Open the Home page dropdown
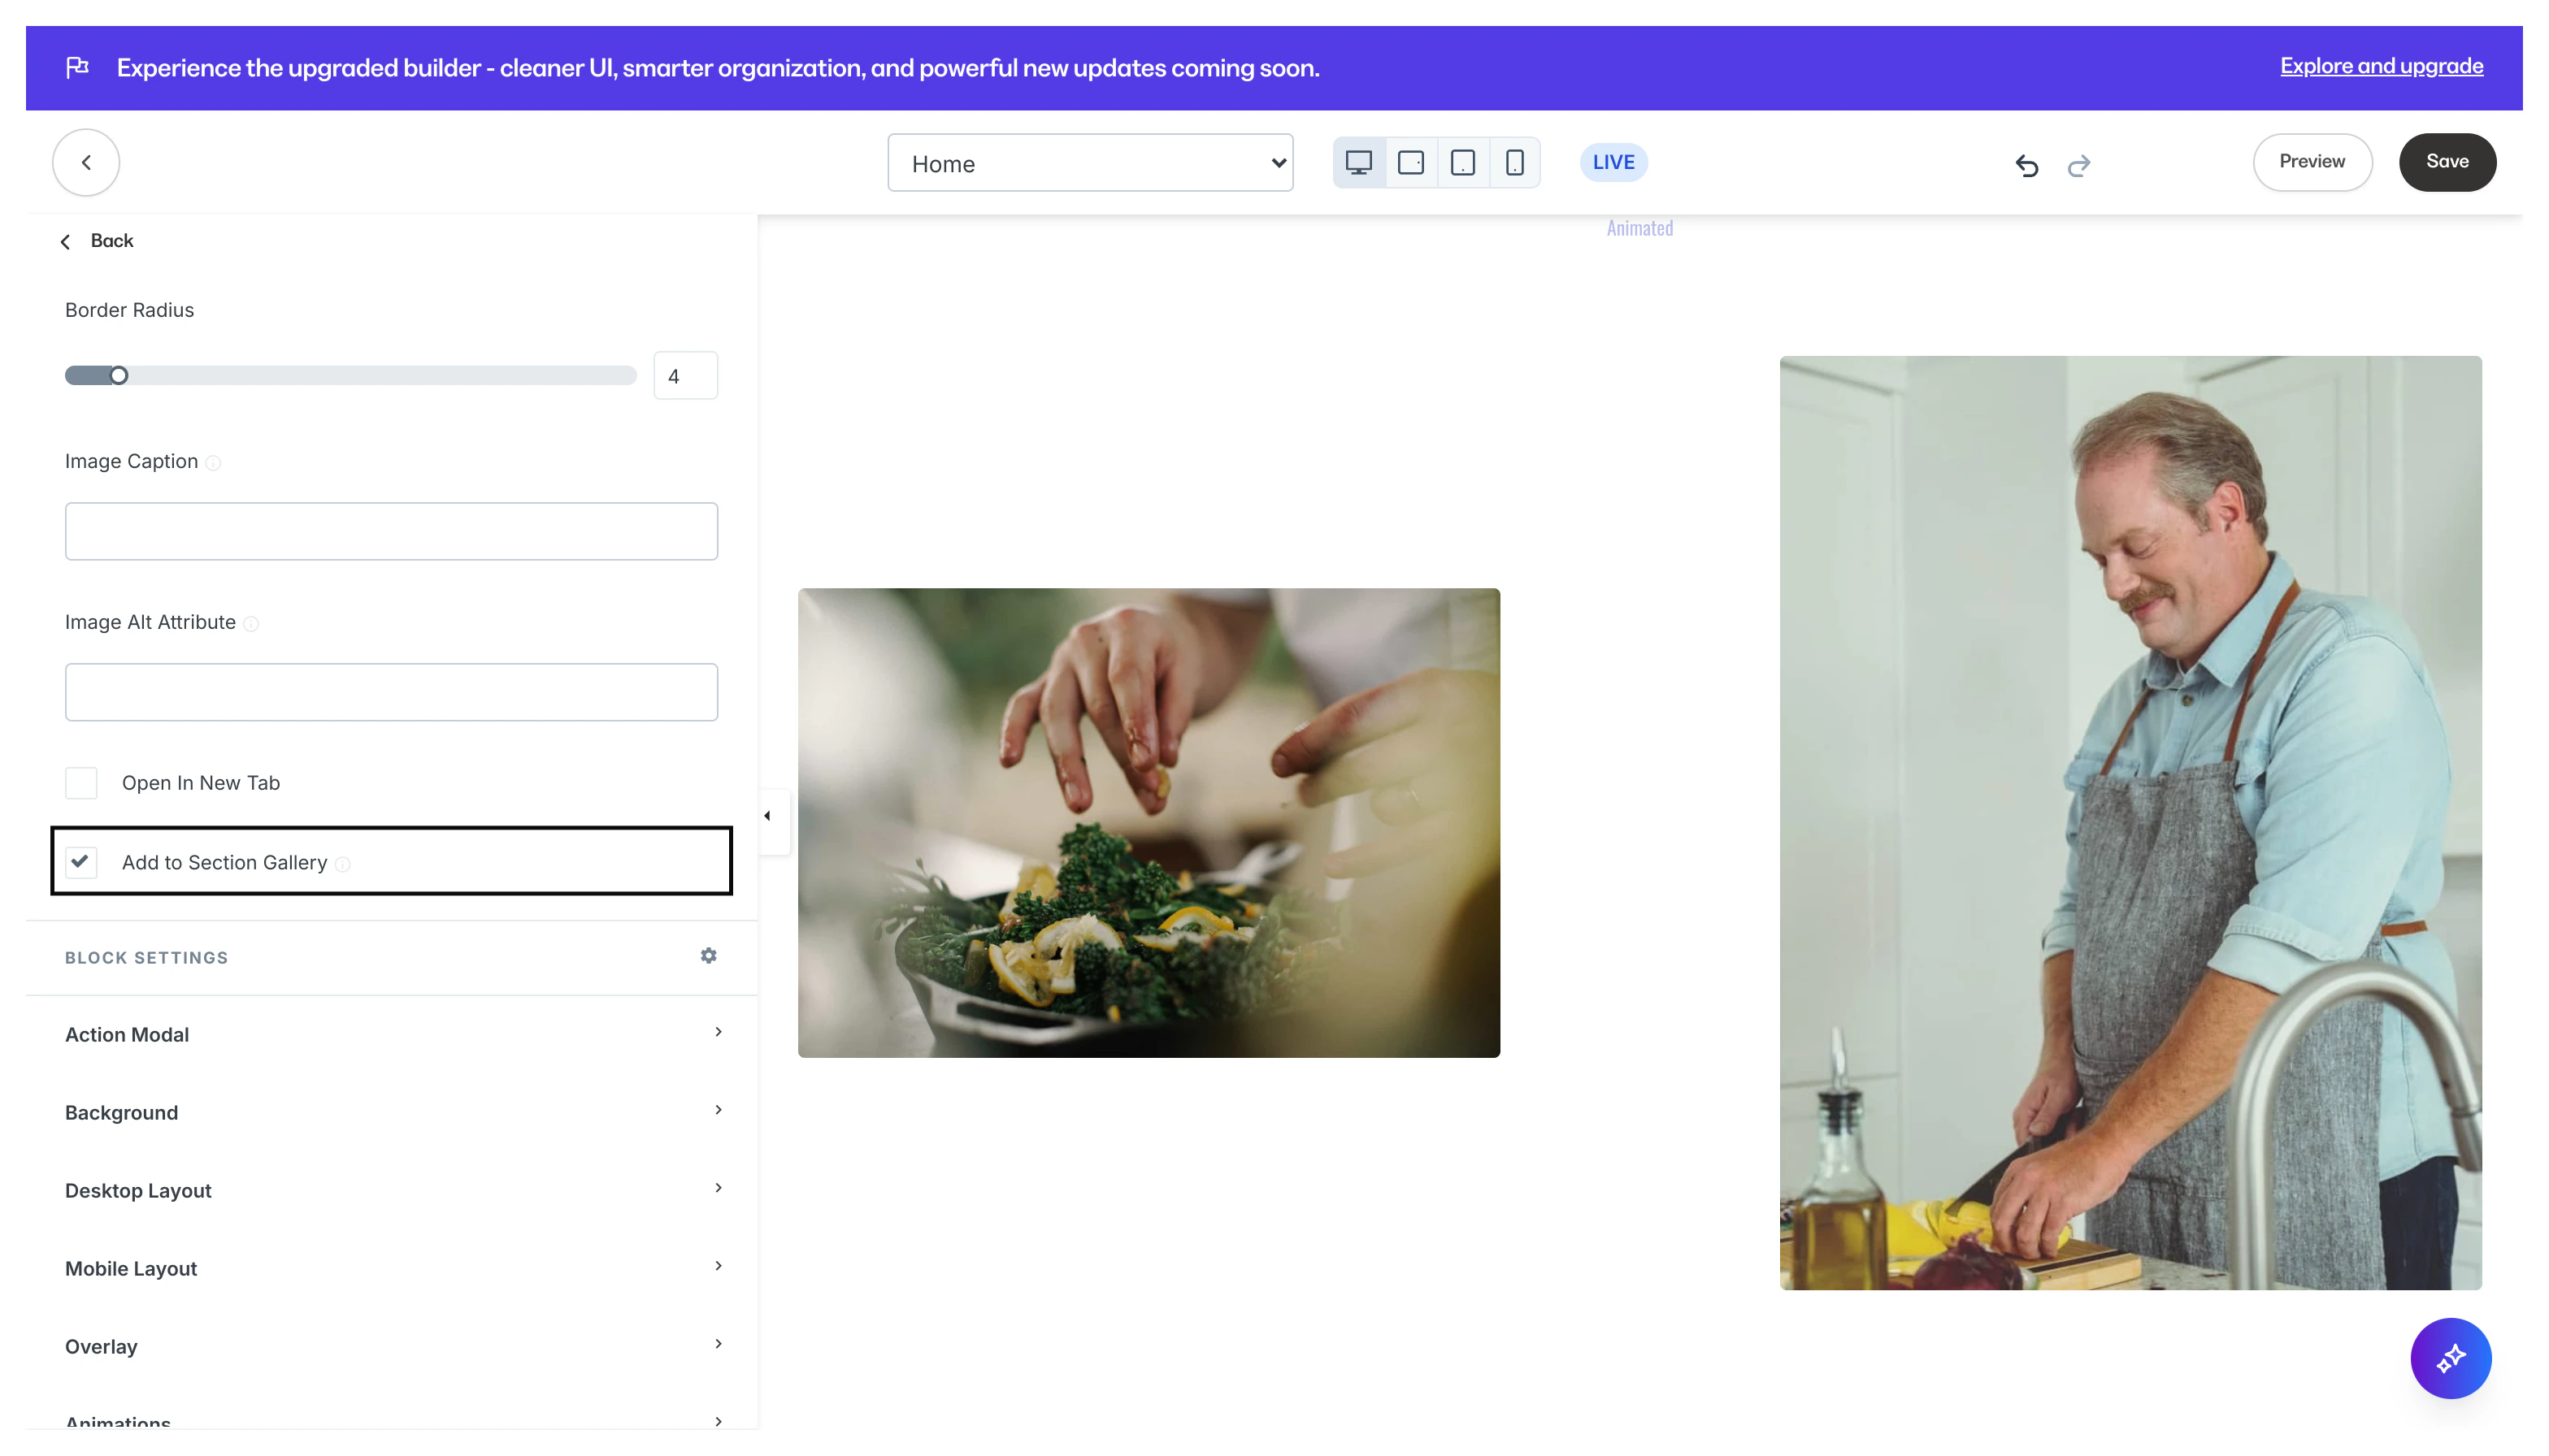Image resolution: width=2549 pixels, height=1456 pixels. tap(1089, 163)
